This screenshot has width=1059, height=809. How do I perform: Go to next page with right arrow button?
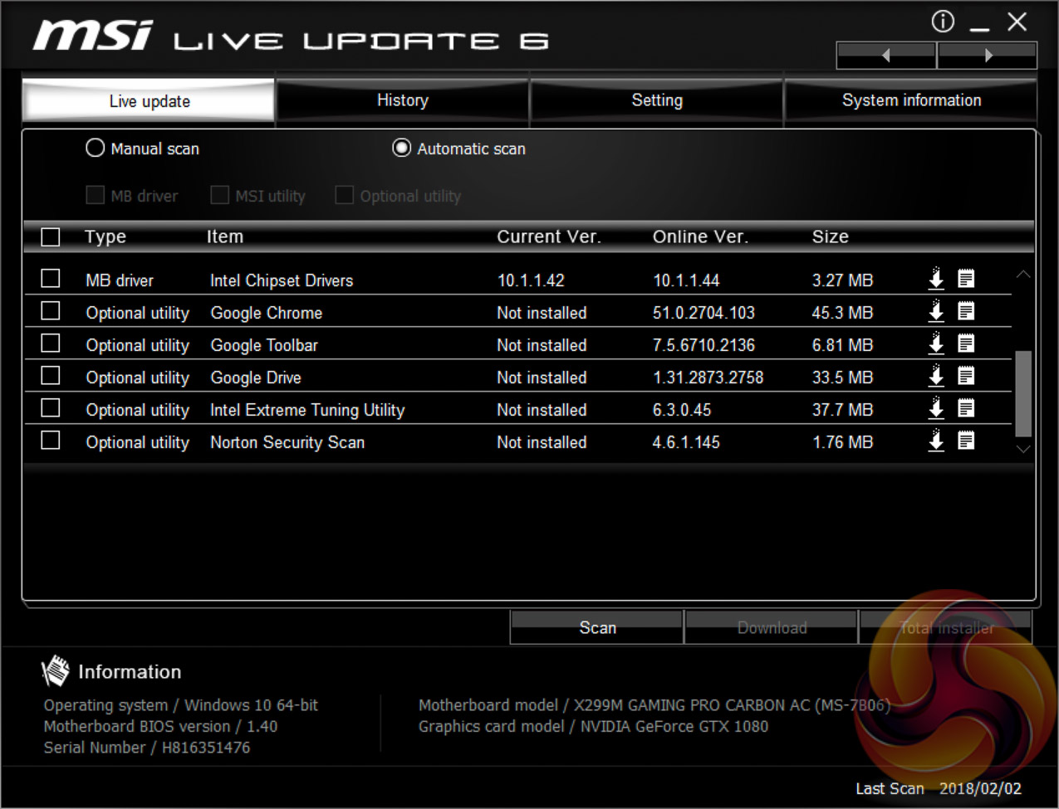coord(988,56)
